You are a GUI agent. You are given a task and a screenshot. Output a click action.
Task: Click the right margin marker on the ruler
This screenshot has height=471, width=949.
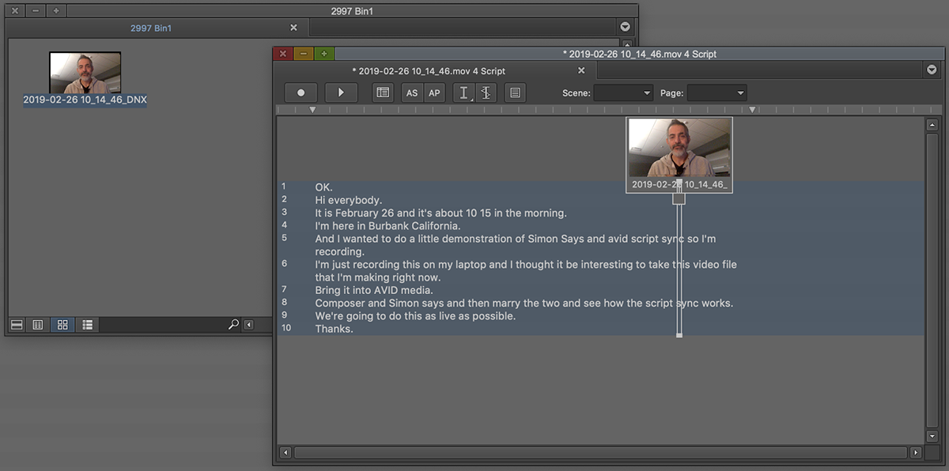point(753,109)
